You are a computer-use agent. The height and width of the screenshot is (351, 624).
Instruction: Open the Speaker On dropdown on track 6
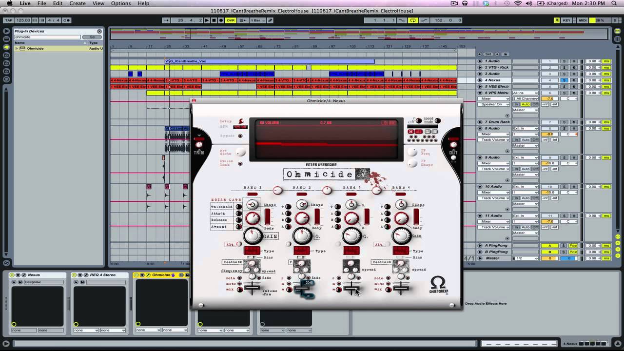click(493, 104)
